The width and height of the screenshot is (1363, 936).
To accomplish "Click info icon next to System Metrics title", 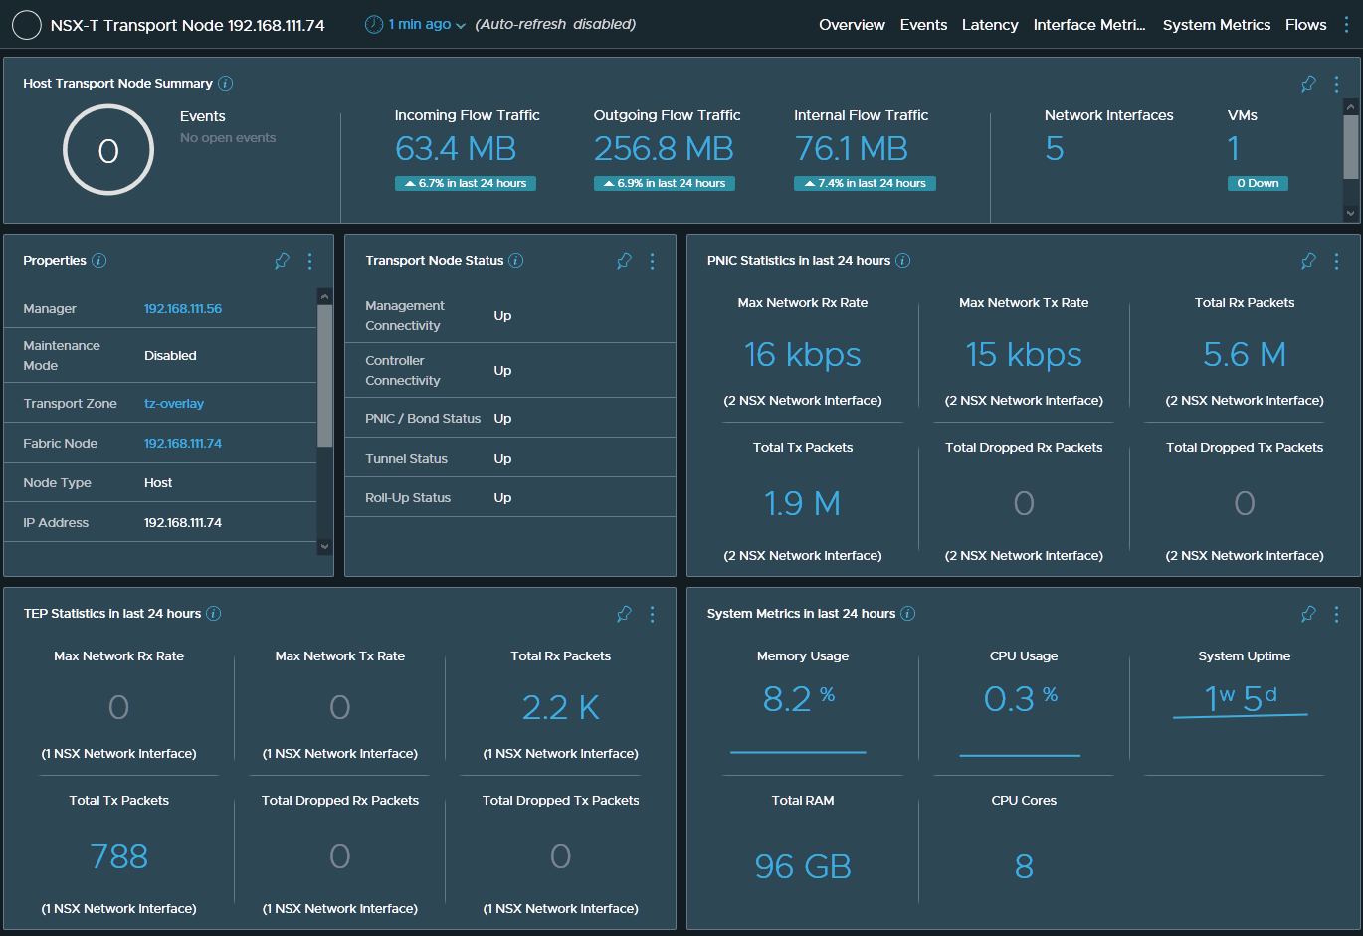I will (907, 614).
